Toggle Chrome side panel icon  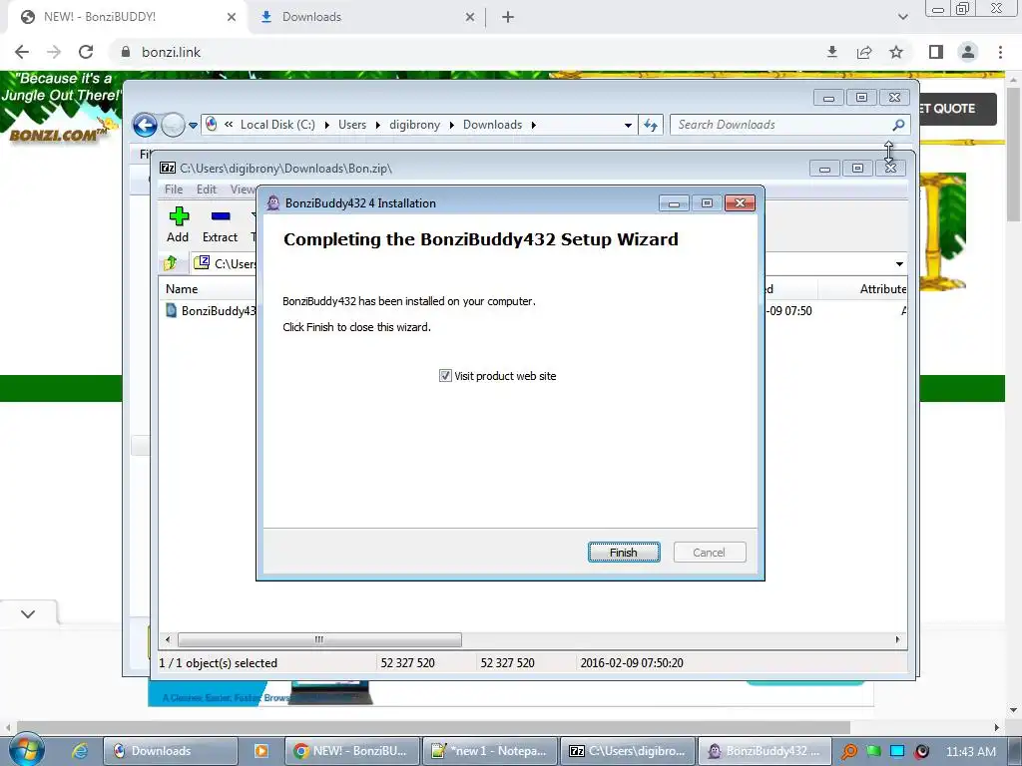936,52
